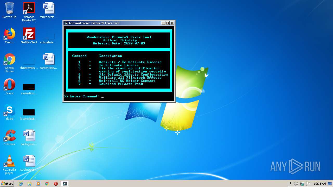Select the returnexam Word document icon
333x187 pixels.
pyautogui.click(x=48, y=10)
